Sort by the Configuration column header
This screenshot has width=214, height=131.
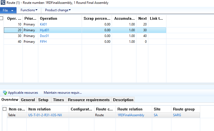click(x=82, y=109)
